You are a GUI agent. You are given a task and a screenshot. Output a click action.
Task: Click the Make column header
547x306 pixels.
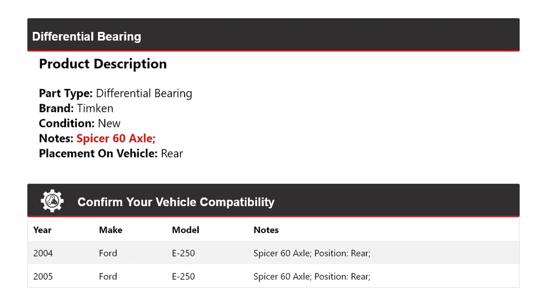tap(111, 230)
